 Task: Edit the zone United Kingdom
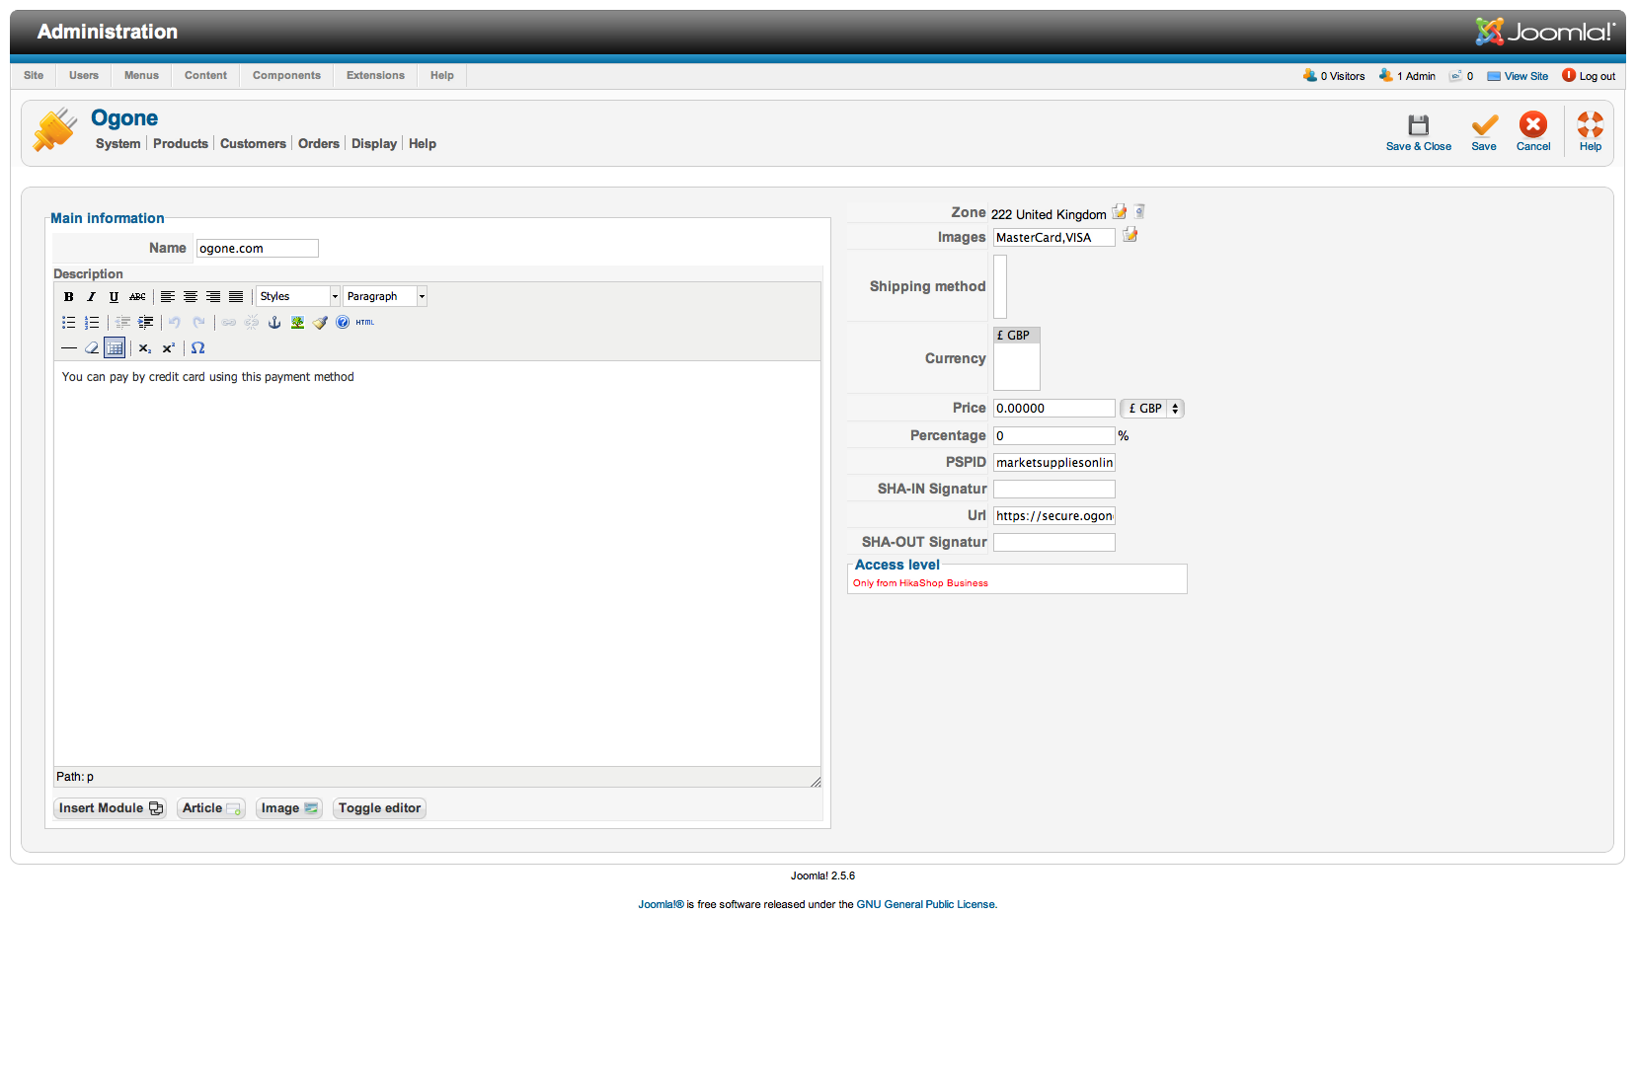[x=1120, y=212]
